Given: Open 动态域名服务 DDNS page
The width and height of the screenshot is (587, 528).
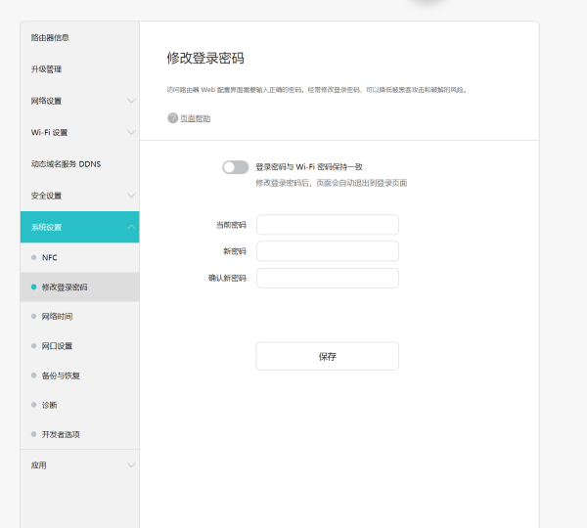Looking at the screenshot, I should tap(66, 163).
